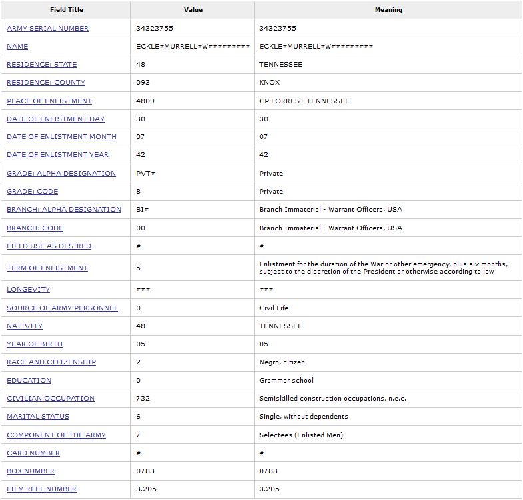This screenshot has width=523, height=500.
Task: Click the YEAR OF BIRTH link
Action: (35, 344)
